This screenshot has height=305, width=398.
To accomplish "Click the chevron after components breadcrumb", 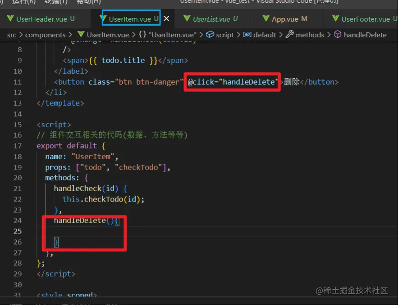I will (70, 35).
